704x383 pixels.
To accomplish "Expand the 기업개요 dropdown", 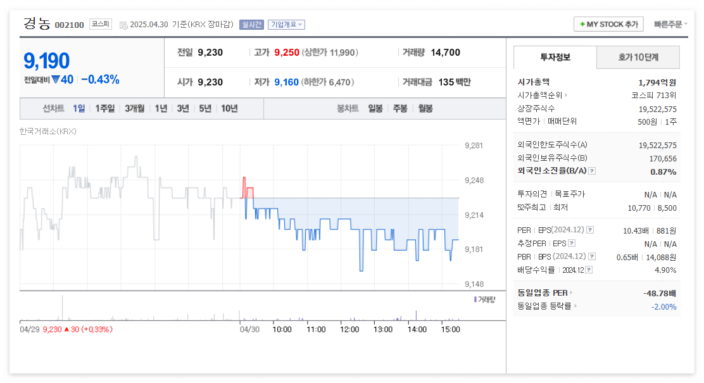I will 286,24.
